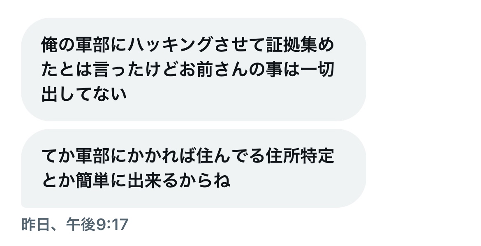The height and width of the screenshot is (246, 481).
Task: Click the word 俺 starting the first message
Action: coord(49,45)
